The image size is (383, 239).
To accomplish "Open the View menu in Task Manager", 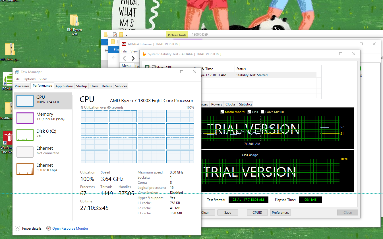I will point(43,79).
